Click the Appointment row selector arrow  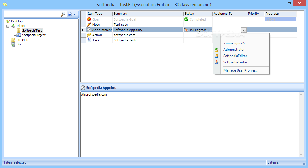(x=83, y=30)
